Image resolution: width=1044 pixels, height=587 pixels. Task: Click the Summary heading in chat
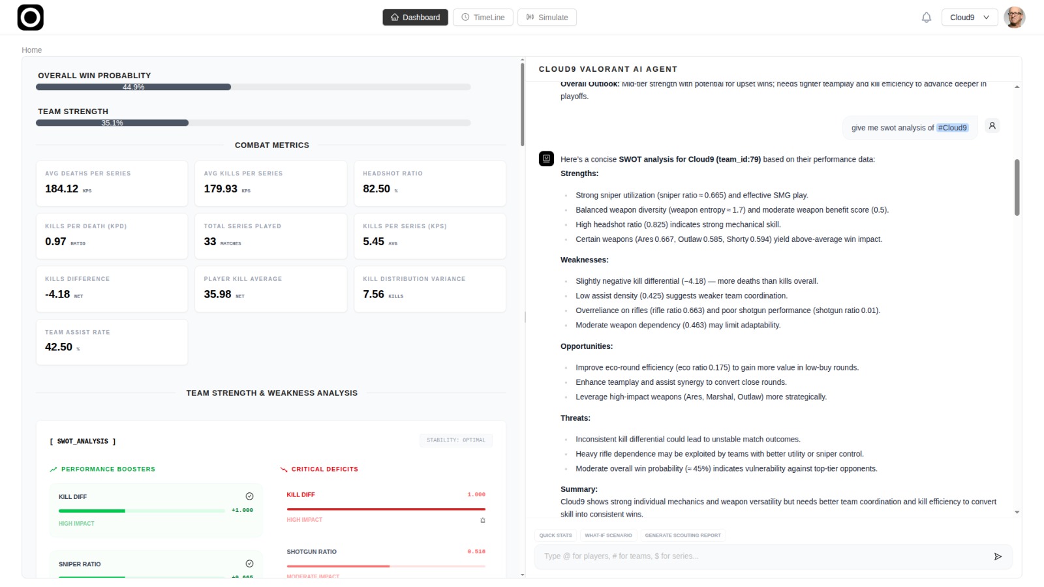[x=579, y=489]
